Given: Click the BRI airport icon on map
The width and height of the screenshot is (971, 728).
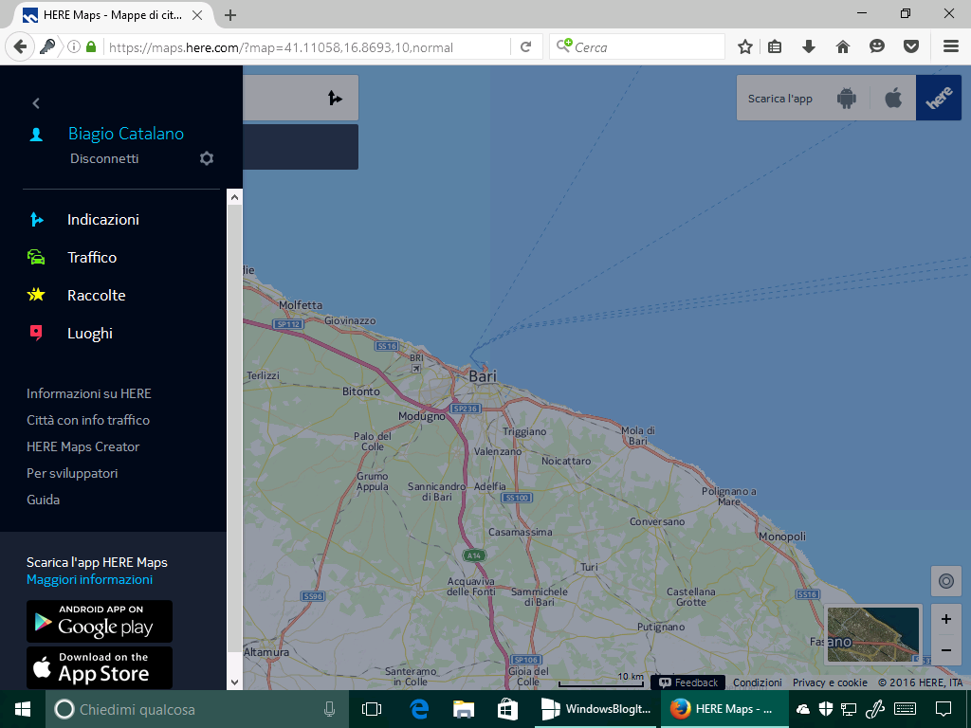Looking at the screenshot, I should point(416,369).
